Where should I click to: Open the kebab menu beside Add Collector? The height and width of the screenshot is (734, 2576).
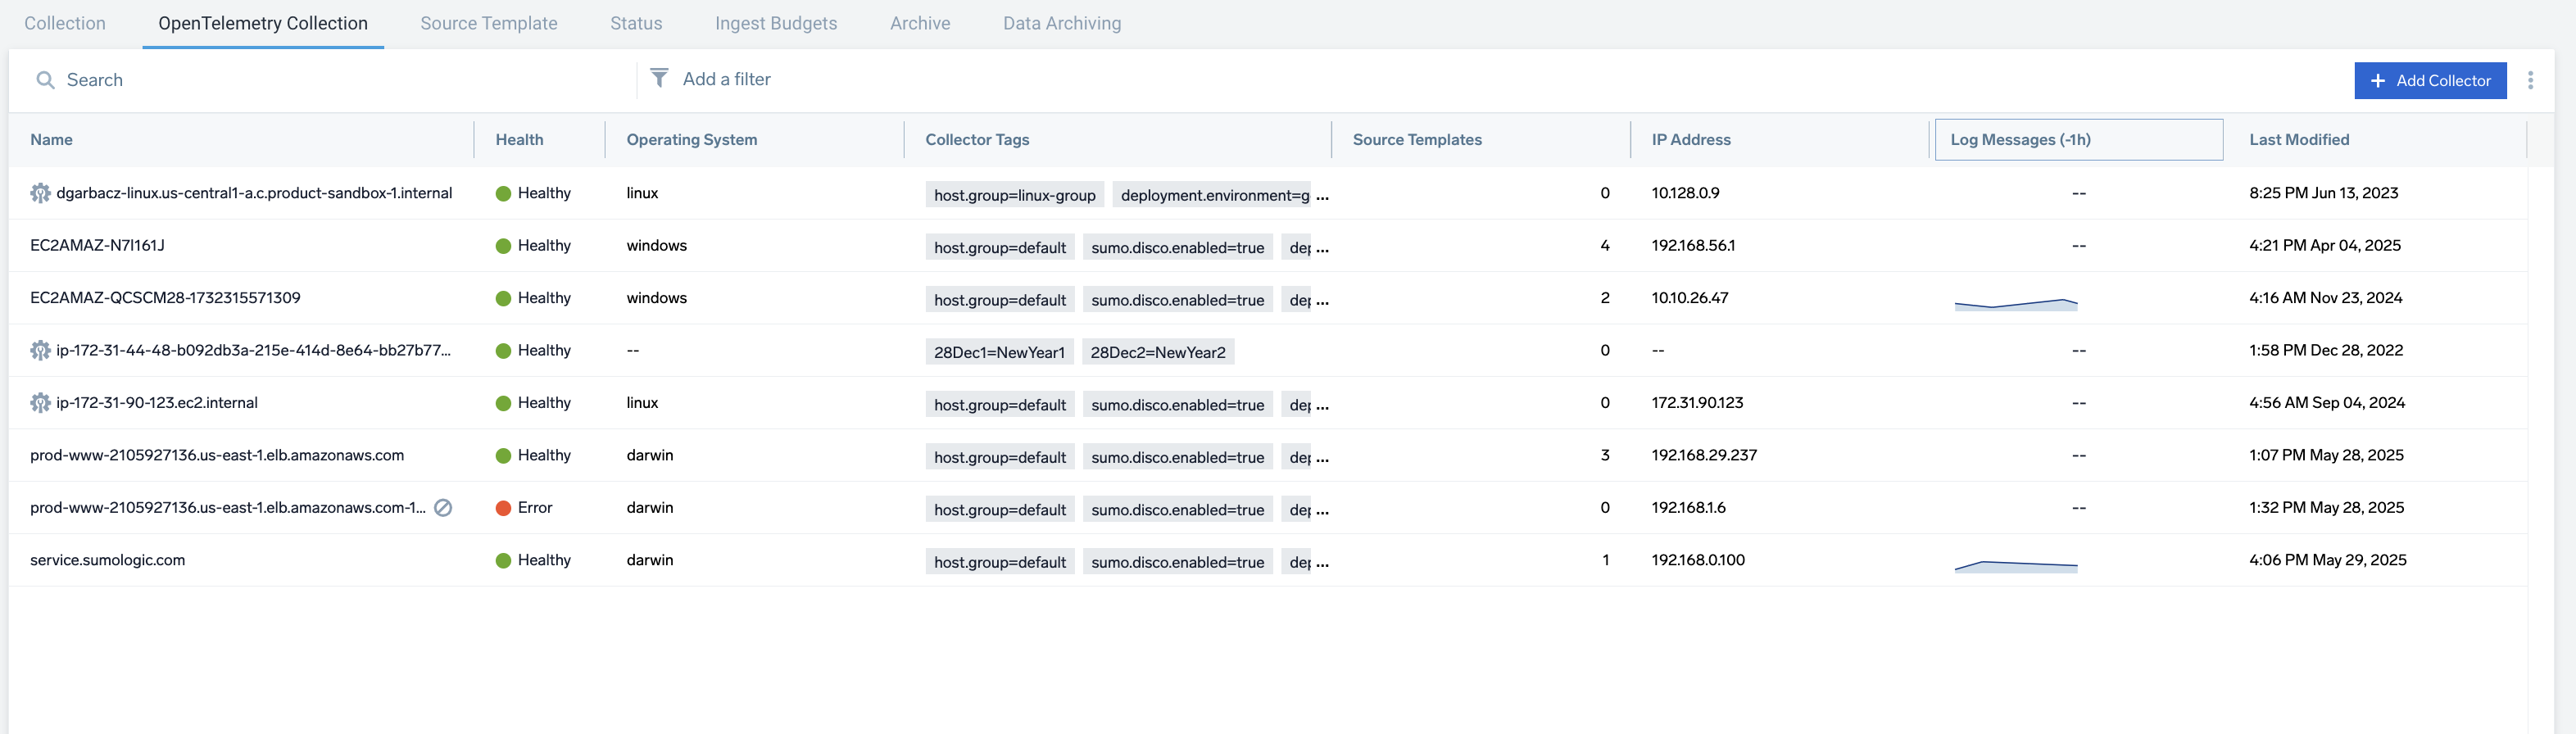pyautogui.click(x=2530, y=80)
